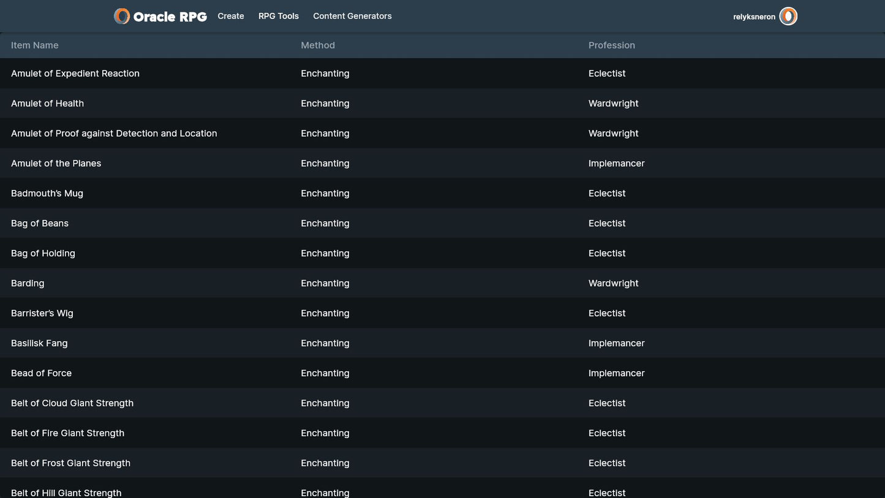Click the Oracle RPG logo icon
This screenshot has width=885, height=498.
122,17
